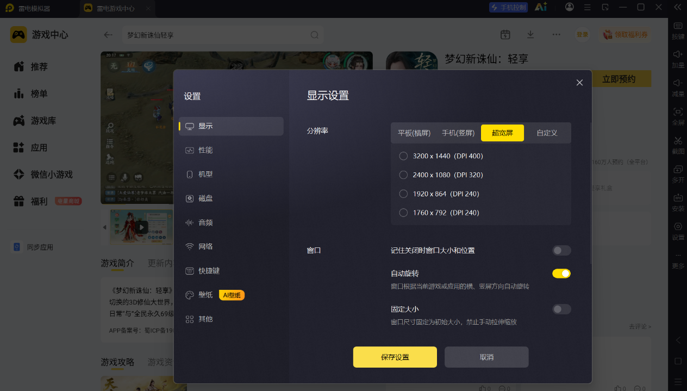
Task: Collapse the right sidebar with double chevron
Action: click(x=677, y=7)
